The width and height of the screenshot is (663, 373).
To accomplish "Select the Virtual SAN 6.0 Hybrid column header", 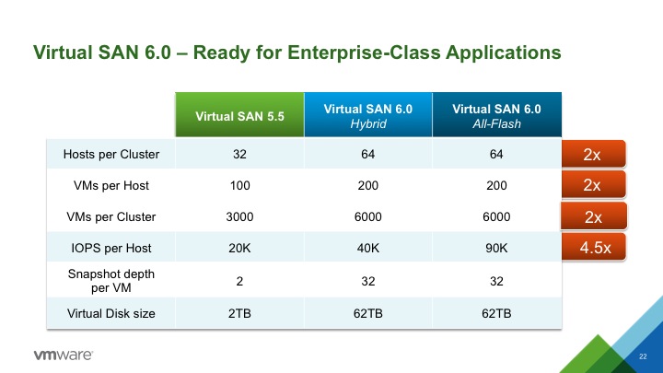I will pyautogui.click(x=368, y=114).
